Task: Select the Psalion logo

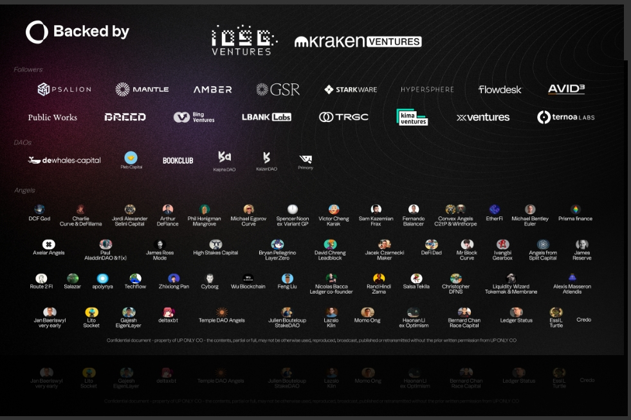Action: [64, 89]
